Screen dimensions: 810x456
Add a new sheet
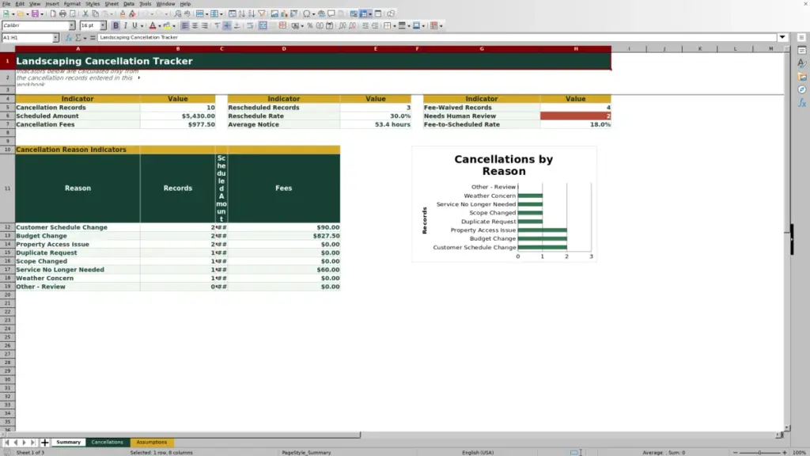[45, 443]
